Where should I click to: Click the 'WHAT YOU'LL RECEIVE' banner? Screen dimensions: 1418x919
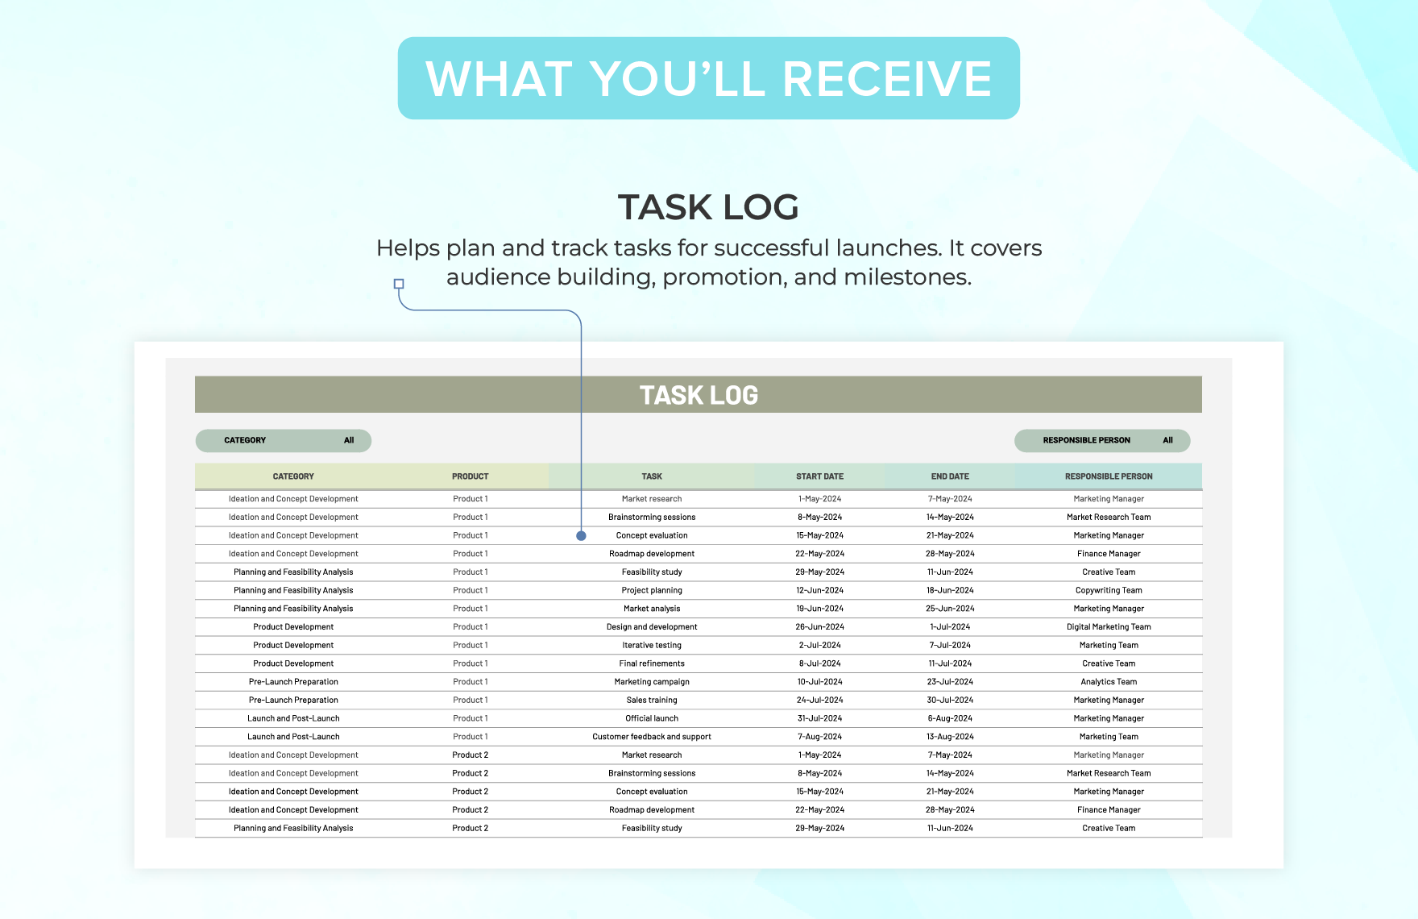click(x=709, y=78)
